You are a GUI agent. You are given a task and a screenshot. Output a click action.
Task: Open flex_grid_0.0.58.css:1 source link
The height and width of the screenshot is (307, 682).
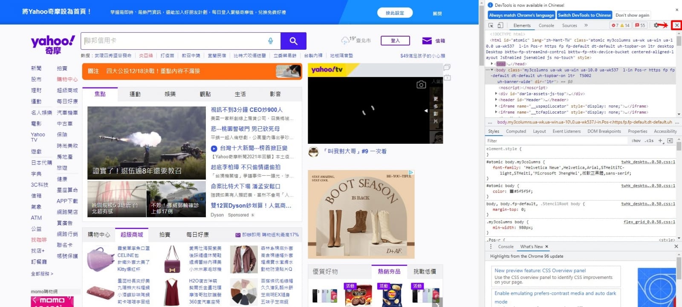click(649, 222)
